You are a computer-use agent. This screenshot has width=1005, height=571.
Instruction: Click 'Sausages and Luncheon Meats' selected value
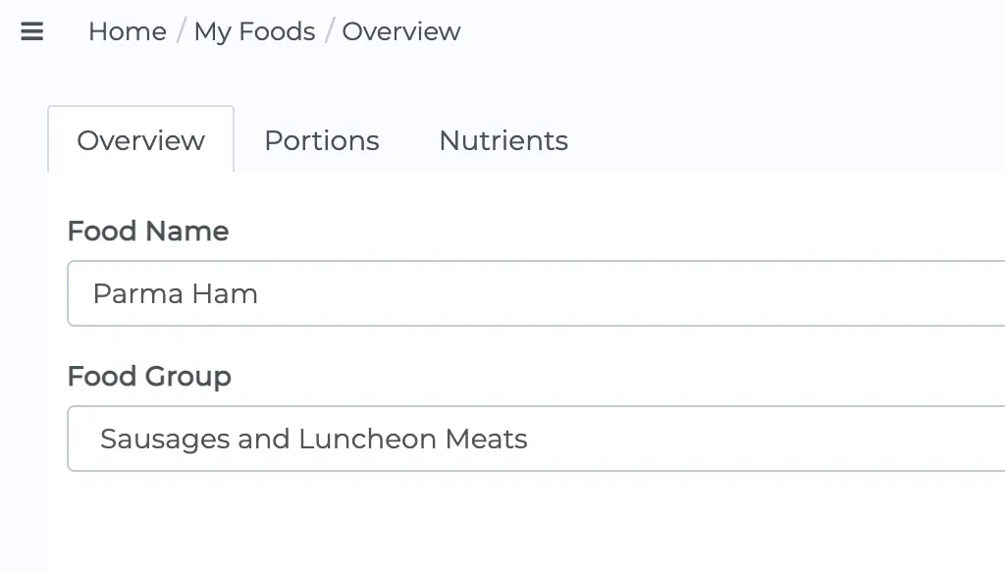(x=314, y=439)
